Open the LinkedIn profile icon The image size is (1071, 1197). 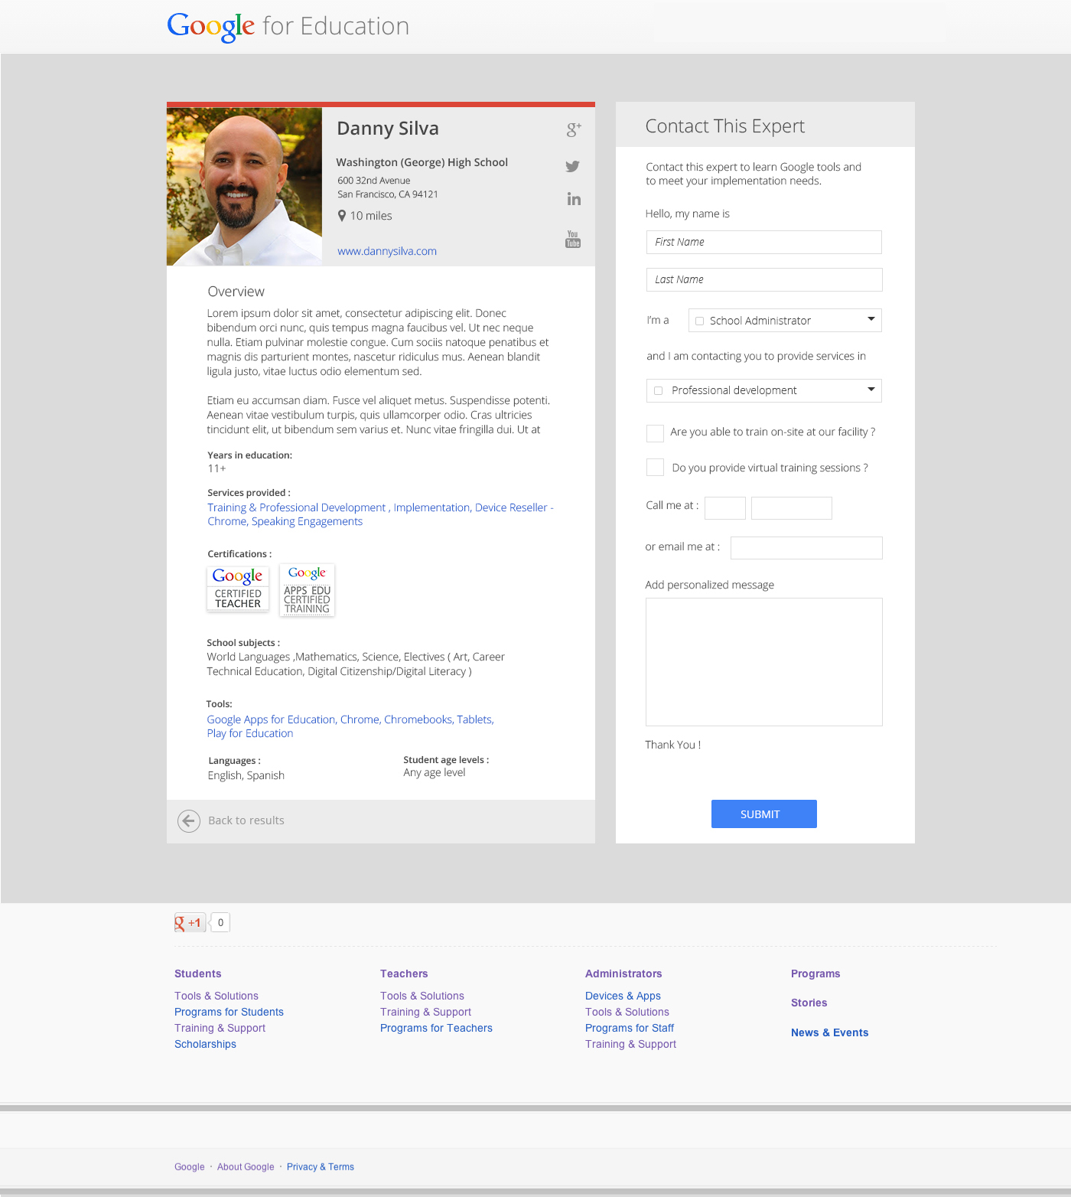573,199
